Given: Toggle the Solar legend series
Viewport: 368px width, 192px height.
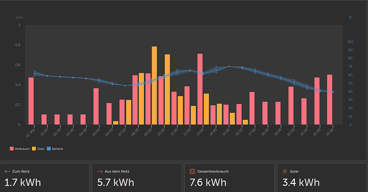Looking at the screenshot, I should pos(38,149).
